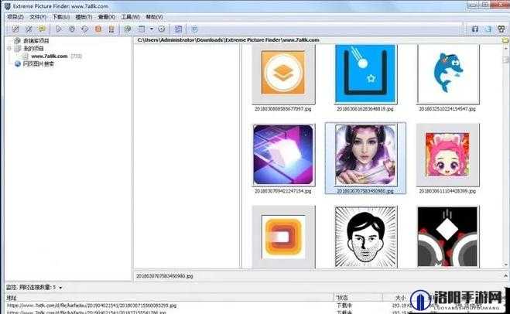Click the yellow comment bubble toolbar icon
Image resolution: width=510 pixels, height=314 pixels.
(x=42, y=29)
